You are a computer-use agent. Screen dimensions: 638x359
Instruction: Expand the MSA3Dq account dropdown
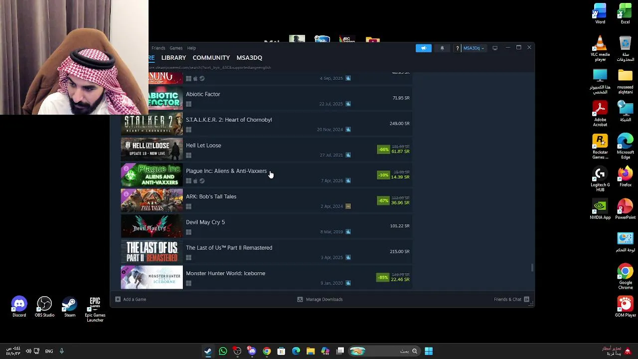[474, 48]
